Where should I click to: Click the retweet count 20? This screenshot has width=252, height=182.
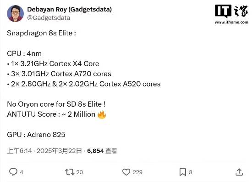(x=80, y=172)
